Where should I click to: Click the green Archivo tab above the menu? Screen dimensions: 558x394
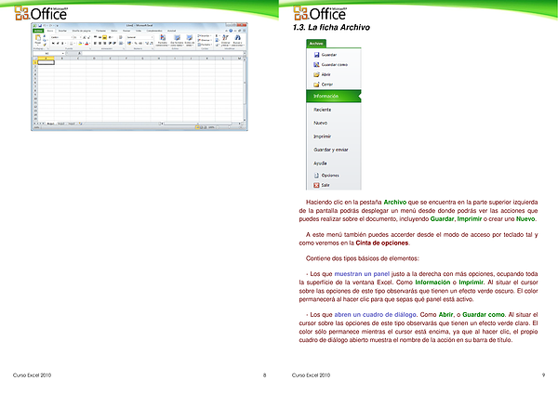(316, 44)
